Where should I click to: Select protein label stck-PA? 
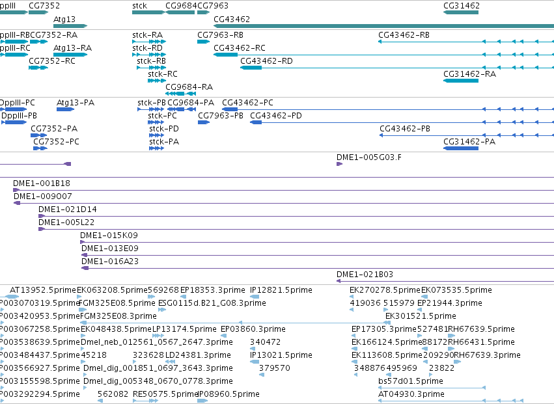[164, 142]
